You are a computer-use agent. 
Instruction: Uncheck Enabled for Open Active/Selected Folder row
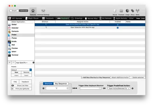(x=118, y=25)
